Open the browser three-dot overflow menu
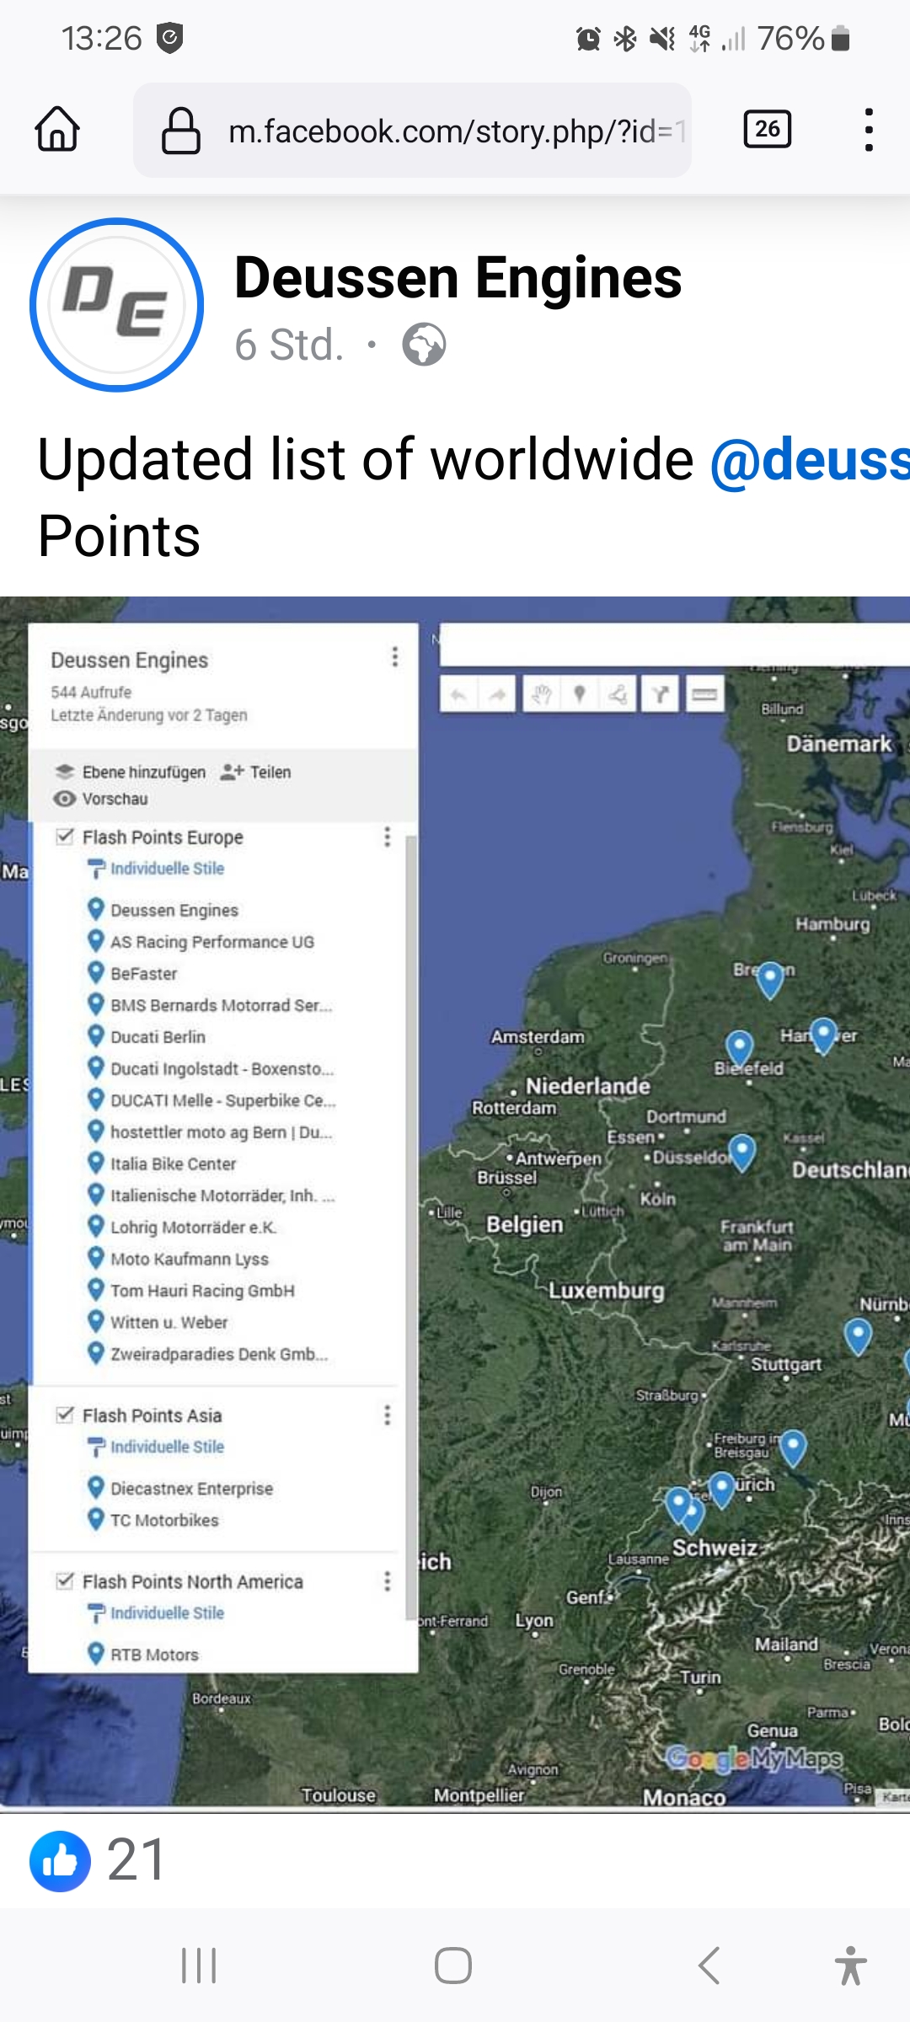This screenshot has width=910, height=2022. pos(868,130)
